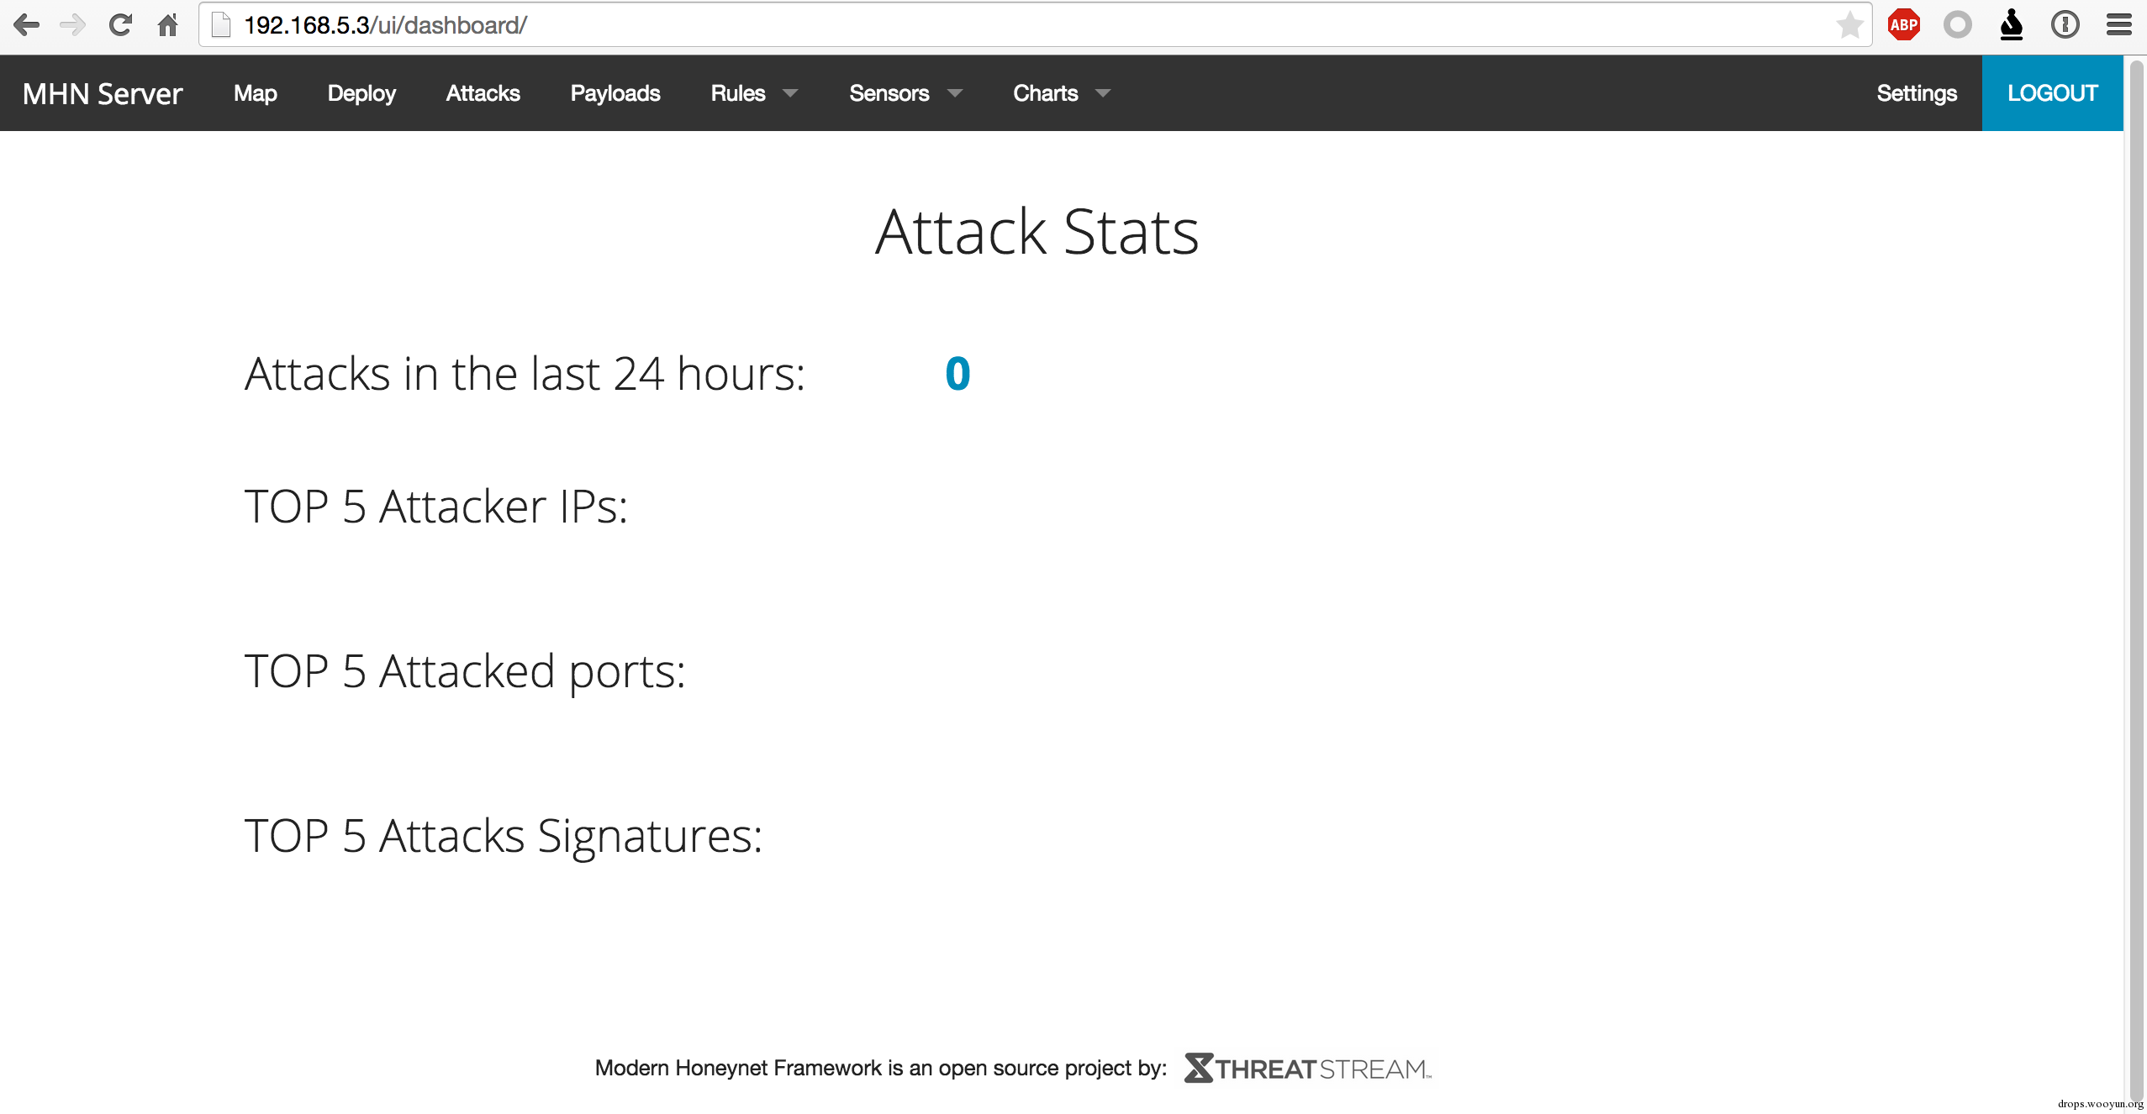Open the Payloads page
Viewport: 2147px width, 1114px height.
pos(615,93)
